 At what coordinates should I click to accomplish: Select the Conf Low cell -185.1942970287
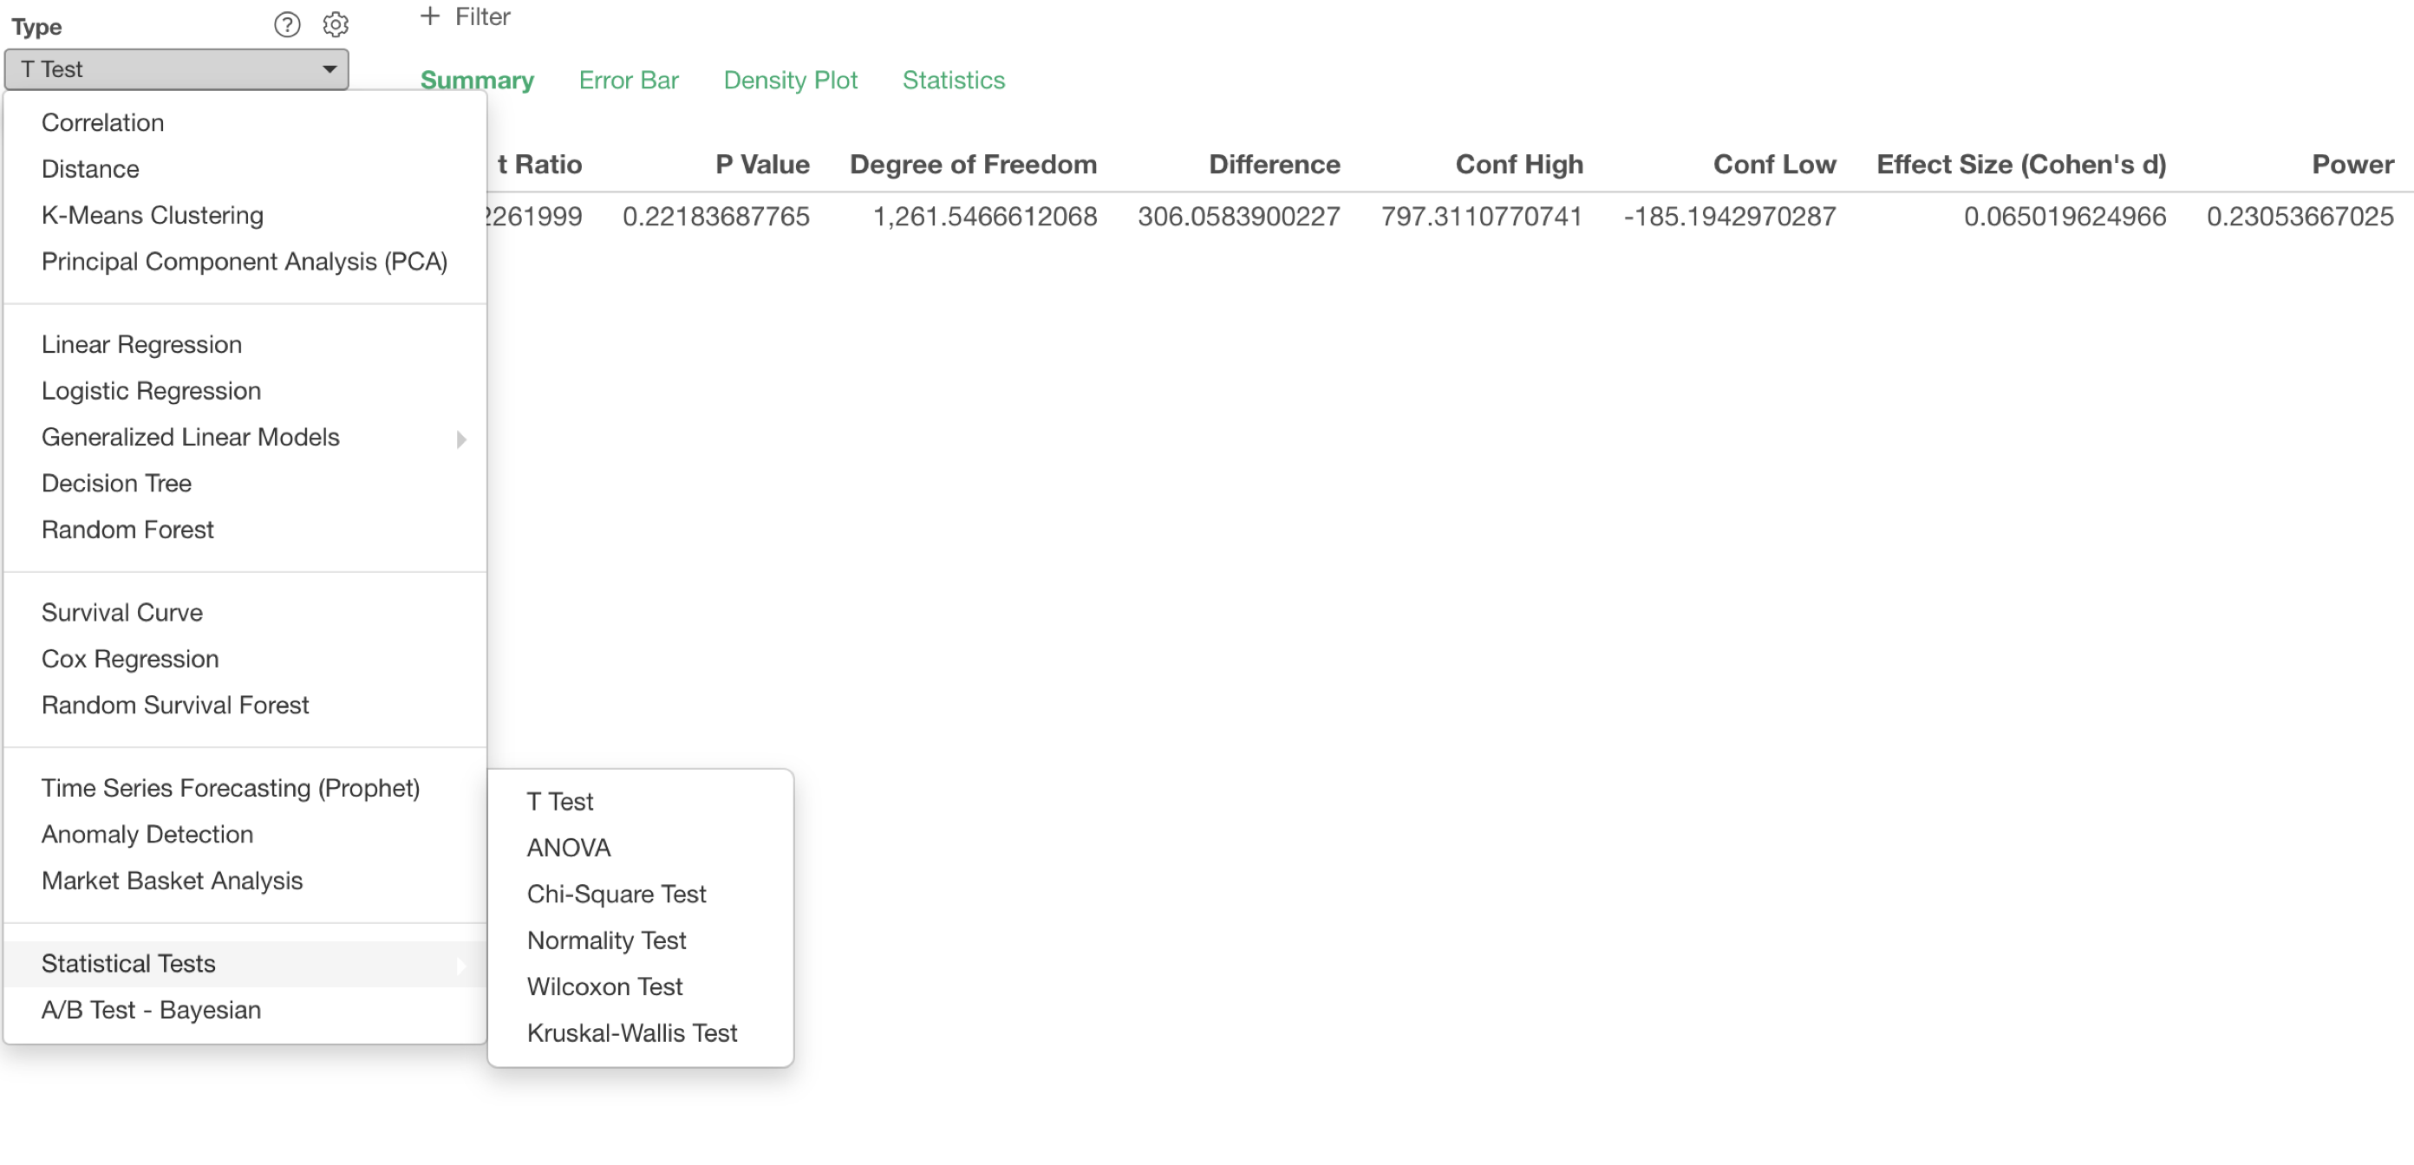(x=1730, y=218)
